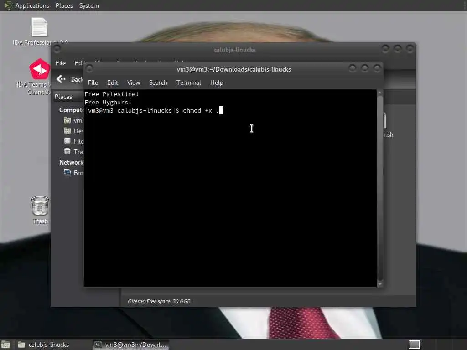Click the IDA Teams Client desktop icon
The height and width of the screenshot is (350, 467).
click(x=40, y=69)
